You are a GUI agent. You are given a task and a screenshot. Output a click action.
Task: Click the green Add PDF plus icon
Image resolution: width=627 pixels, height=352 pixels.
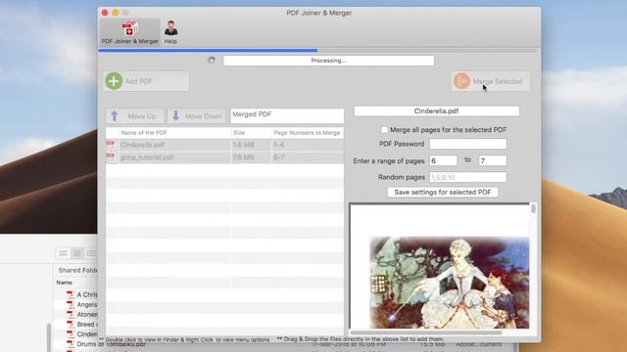114,81
